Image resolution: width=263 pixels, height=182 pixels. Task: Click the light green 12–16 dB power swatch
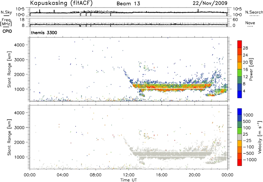click(240, 73)
